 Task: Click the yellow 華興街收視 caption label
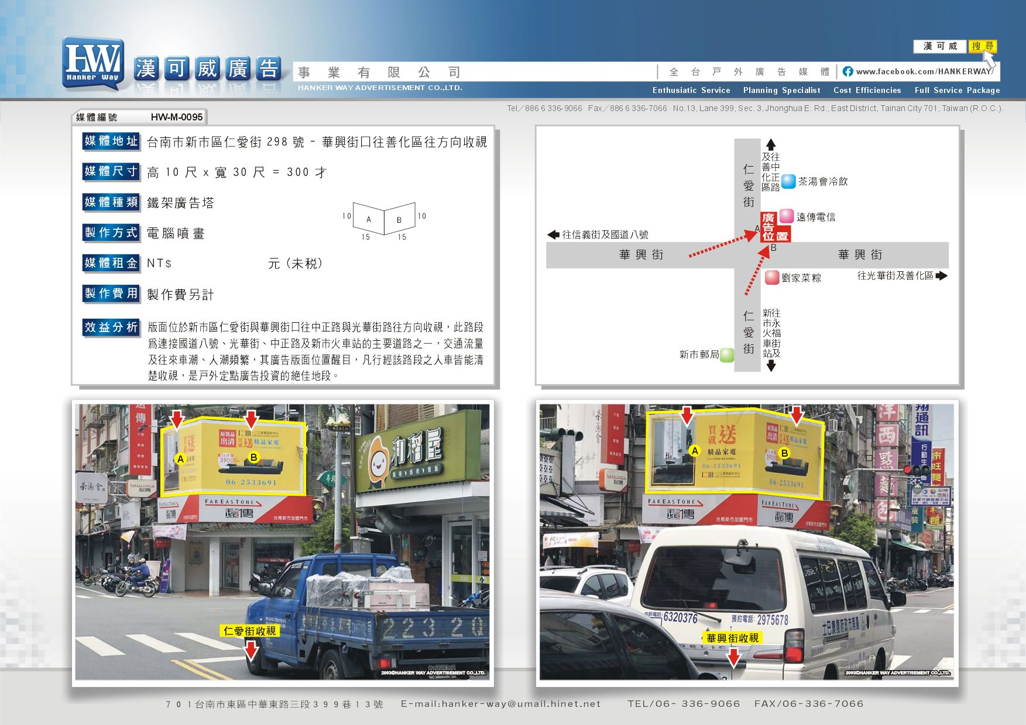point(732,638)
